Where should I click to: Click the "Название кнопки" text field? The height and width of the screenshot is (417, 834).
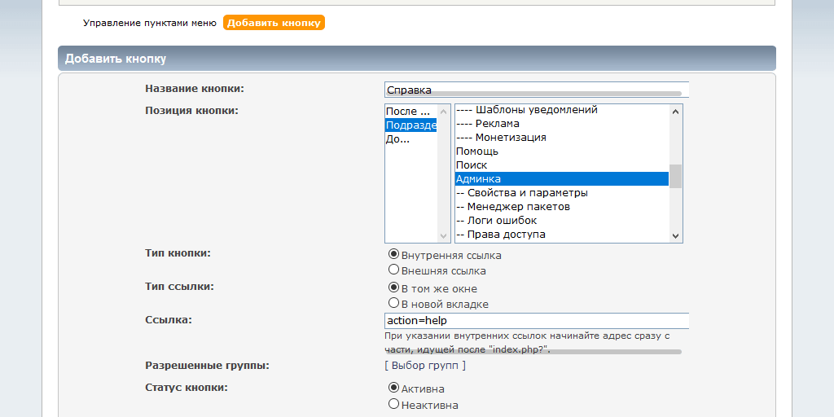click(x=536, y=90)
